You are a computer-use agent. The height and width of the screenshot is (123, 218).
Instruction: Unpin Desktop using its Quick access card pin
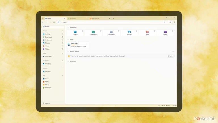82,31
